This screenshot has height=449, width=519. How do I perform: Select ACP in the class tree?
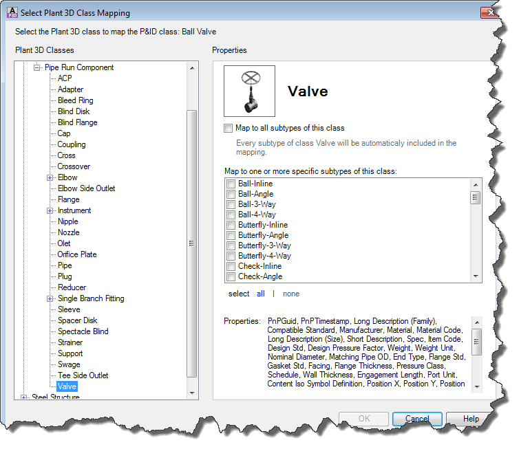coord(65,78)
